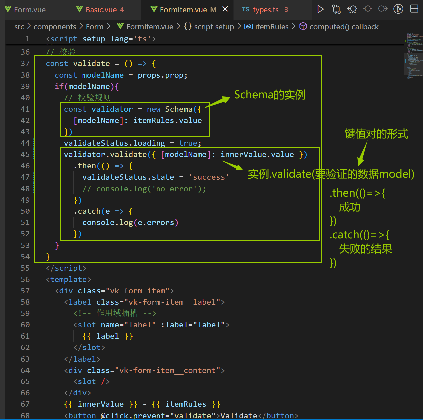Screen dimensions: 423x420
Task: Click the variable icon before itemRules breadcrumb
Action: 249,26
